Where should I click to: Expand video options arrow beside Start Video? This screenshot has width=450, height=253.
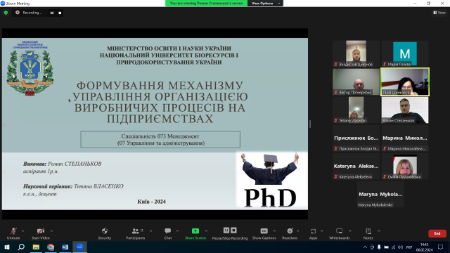coord(51,231)
